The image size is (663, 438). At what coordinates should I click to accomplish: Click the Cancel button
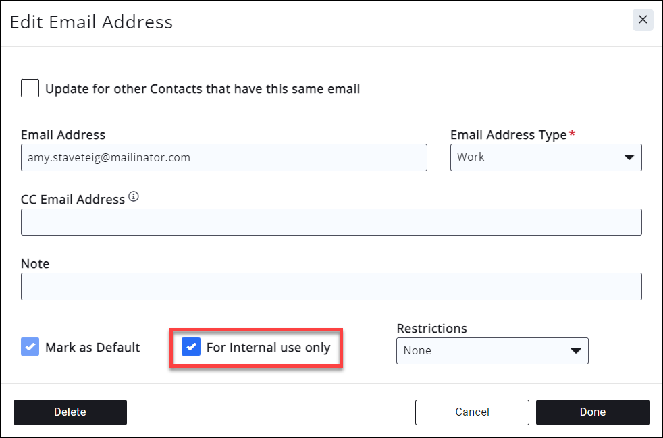(472, 412)
